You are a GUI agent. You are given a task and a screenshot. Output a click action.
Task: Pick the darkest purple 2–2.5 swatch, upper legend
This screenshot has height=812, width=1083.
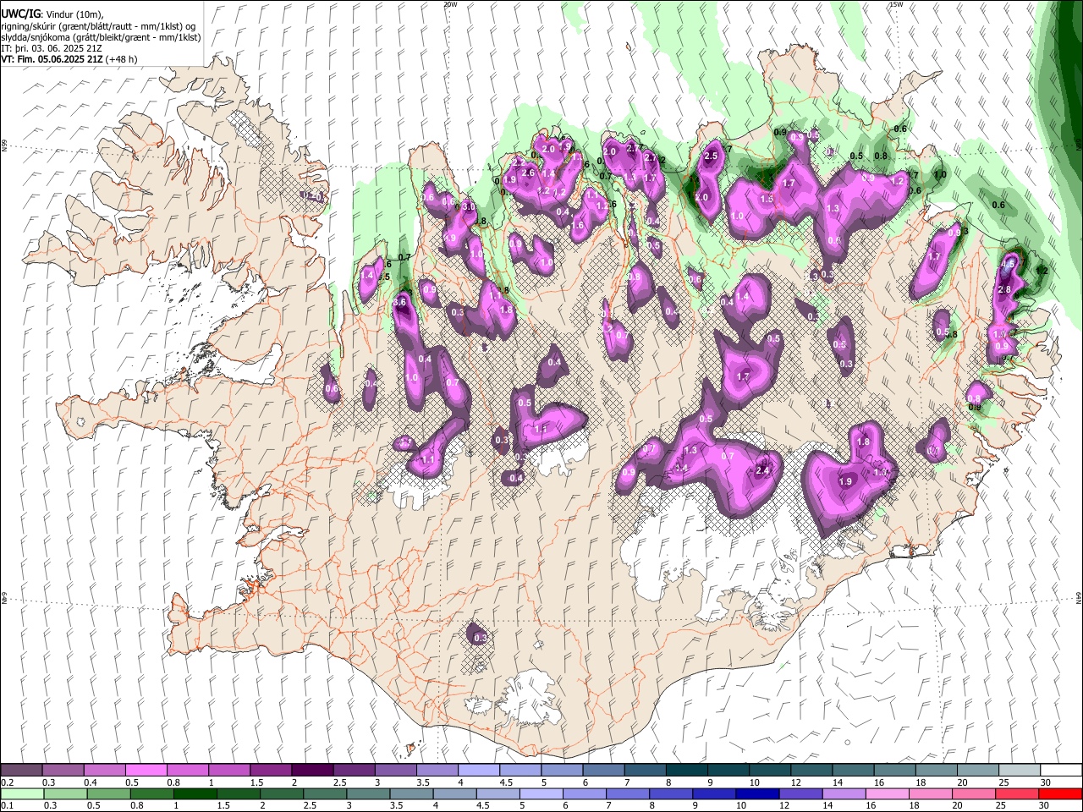click(312, 770)
